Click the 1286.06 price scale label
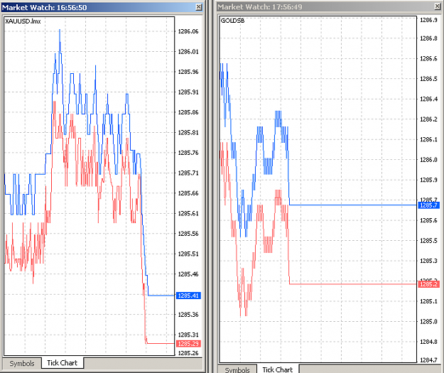Viewport: 444px width, 373px height. 188,31
